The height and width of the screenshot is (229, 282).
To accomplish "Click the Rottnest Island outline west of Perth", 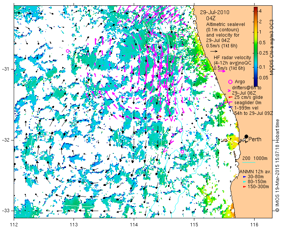I will click(x=224, y=140).
